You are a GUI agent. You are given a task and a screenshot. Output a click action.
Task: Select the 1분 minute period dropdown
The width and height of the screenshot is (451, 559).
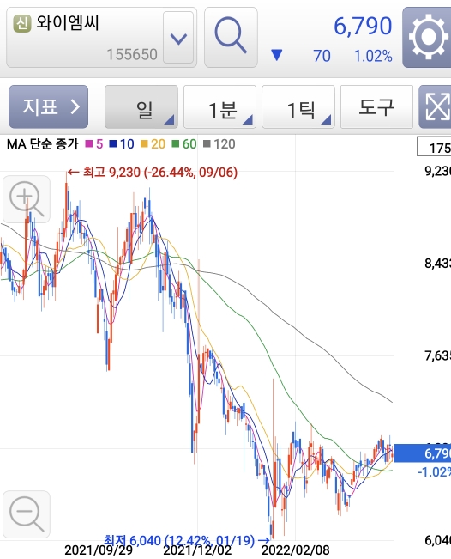click(x=219, y=106)
